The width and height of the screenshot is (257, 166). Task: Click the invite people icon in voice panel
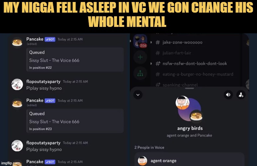click(241, 95)
